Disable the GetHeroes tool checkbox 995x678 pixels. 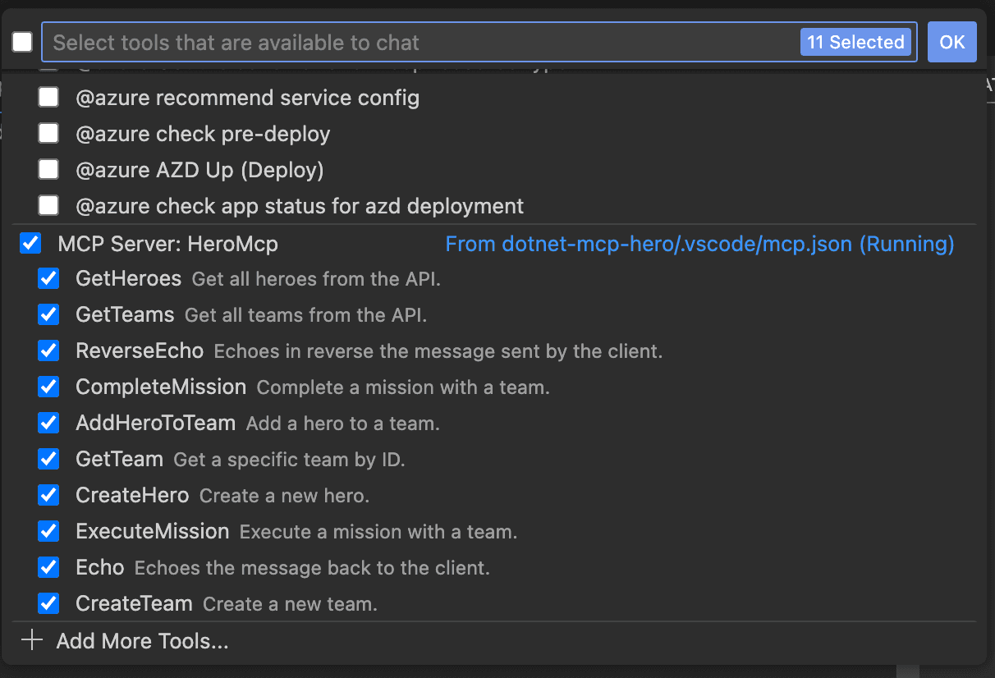[48, 279]
